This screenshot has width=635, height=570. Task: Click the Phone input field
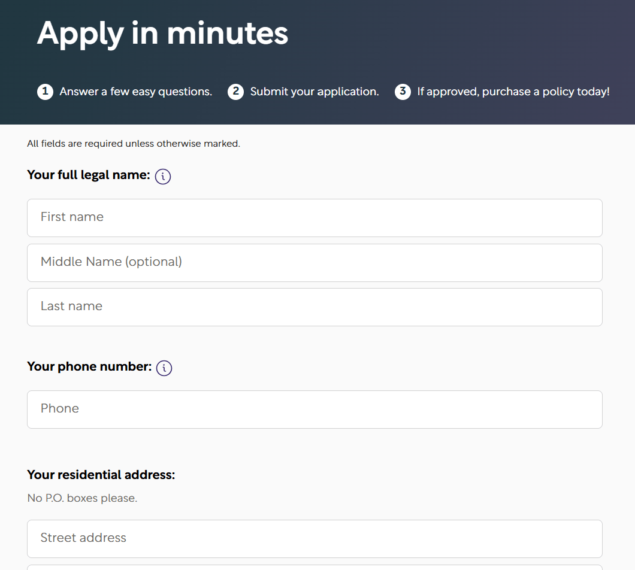[x=315, y=410]
